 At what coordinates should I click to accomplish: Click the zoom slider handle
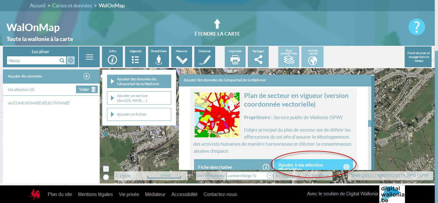click(106, 134)
